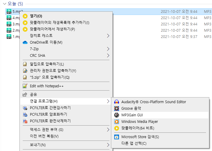Open with 팟플레이어(64 비트)

pos(160,128)
